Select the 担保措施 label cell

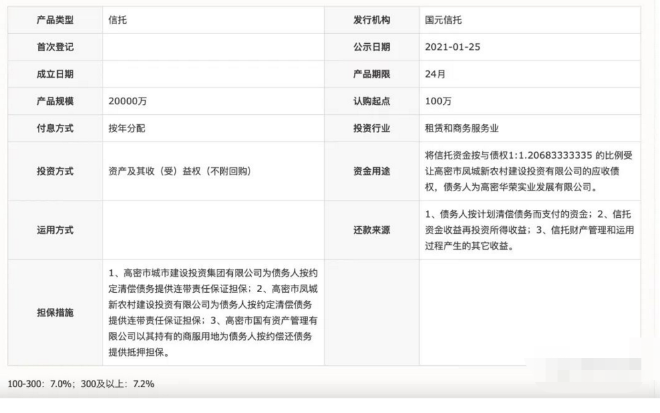(55, 312)
